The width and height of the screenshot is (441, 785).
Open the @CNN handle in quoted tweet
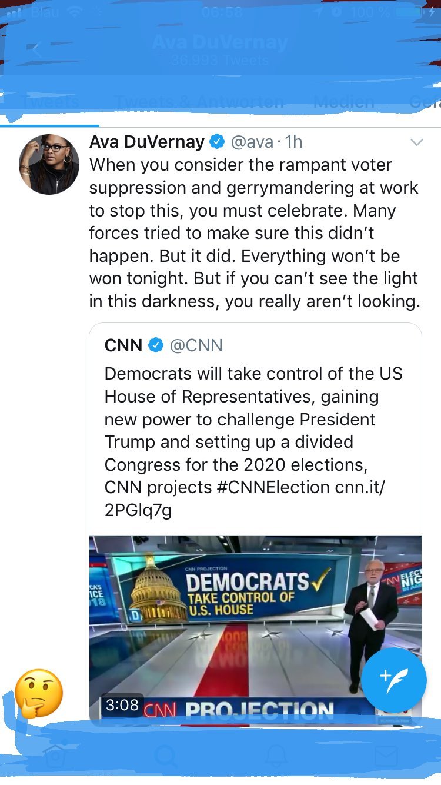(196, 345)
